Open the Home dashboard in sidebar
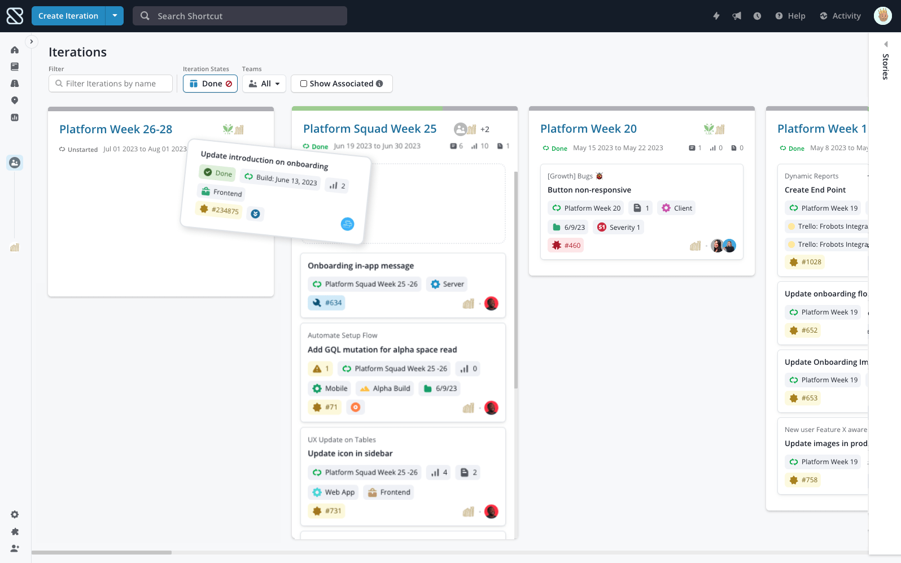Image resolution: width=901 pixels, height=563 pixels. (x=15, y=50)
